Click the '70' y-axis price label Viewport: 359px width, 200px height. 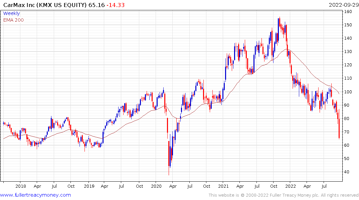coord(347,132)
